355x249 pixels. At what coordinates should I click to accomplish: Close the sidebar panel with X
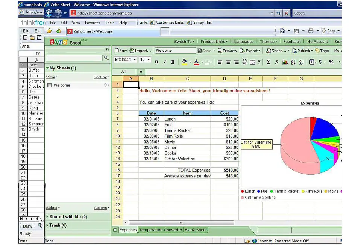(107, 49)
